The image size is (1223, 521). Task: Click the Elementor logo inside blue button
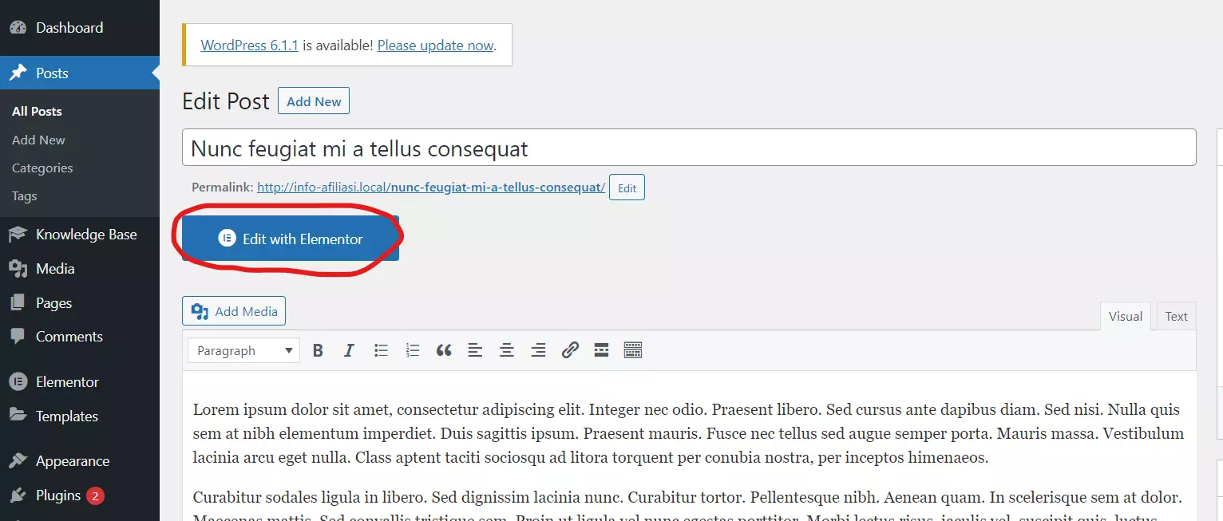tap(227, 239)
